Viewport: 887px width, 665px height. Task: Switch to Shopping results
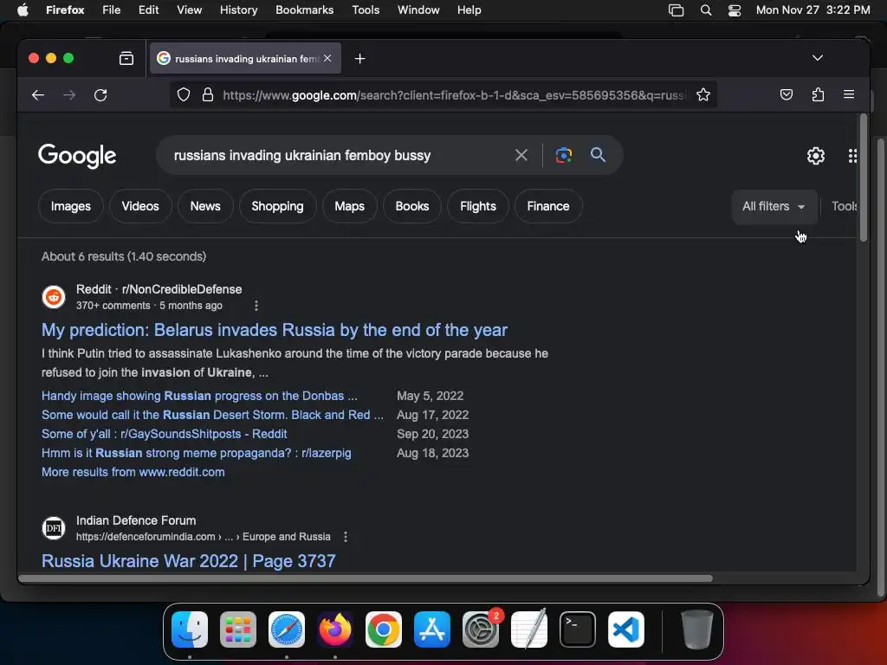(278, 206)
